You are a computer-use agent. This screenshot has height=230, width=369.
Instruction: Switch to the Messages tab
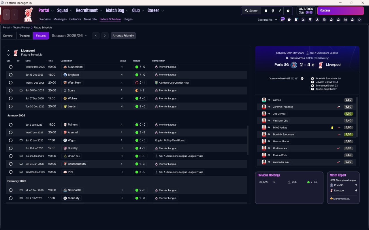click(60, 19)
